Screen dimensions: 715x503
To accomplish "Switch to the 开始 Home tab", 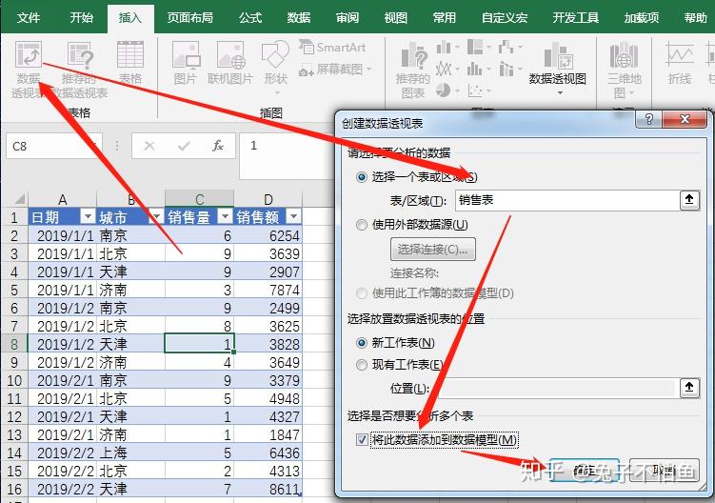I will [x=82, y=18].
